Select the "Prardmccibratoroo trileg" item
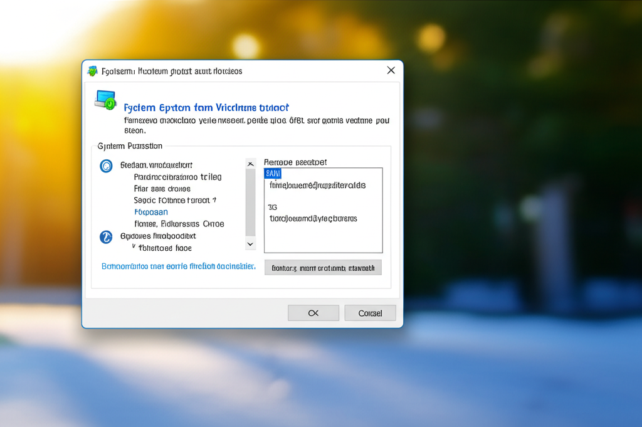Screen dimensions: 642x427 [177, 177]
